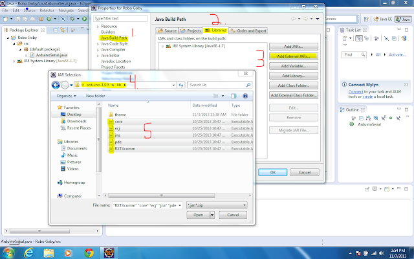
Task: Click the Connect link in Connect Mylyn
Action: pos(356,92)
